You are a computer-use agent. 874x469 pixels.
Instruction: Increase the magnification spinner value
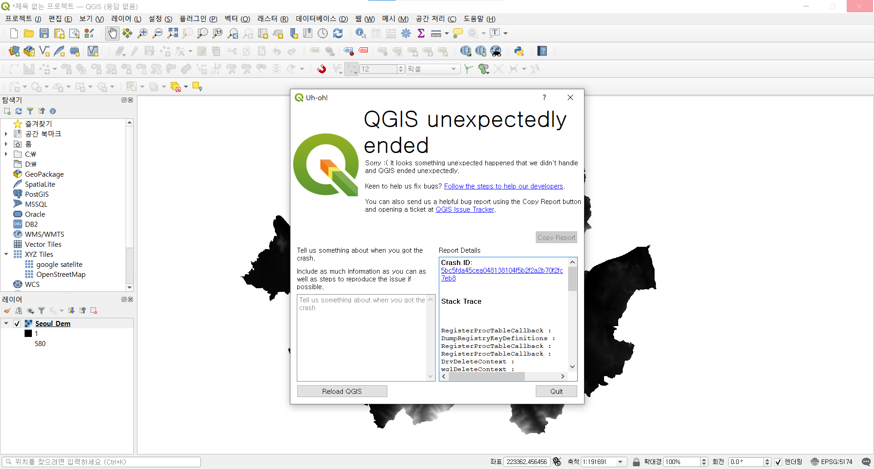(x=704, y=459)
